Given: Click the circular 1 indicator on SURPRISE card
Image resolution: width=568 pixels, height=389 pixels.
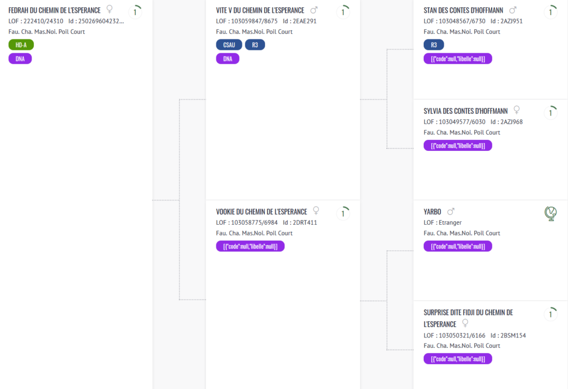Looking at the screenshot, I should [x=551, y=314].
